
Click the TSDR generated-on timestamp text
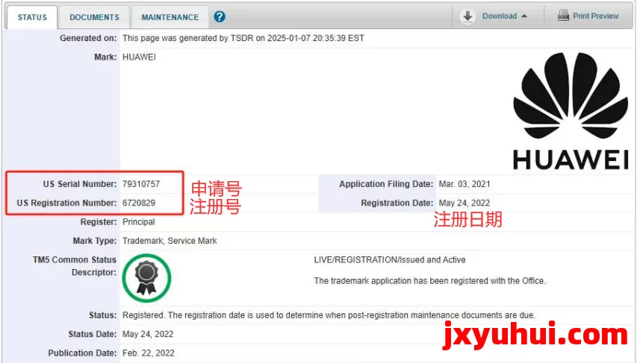(x=243, y=38)
